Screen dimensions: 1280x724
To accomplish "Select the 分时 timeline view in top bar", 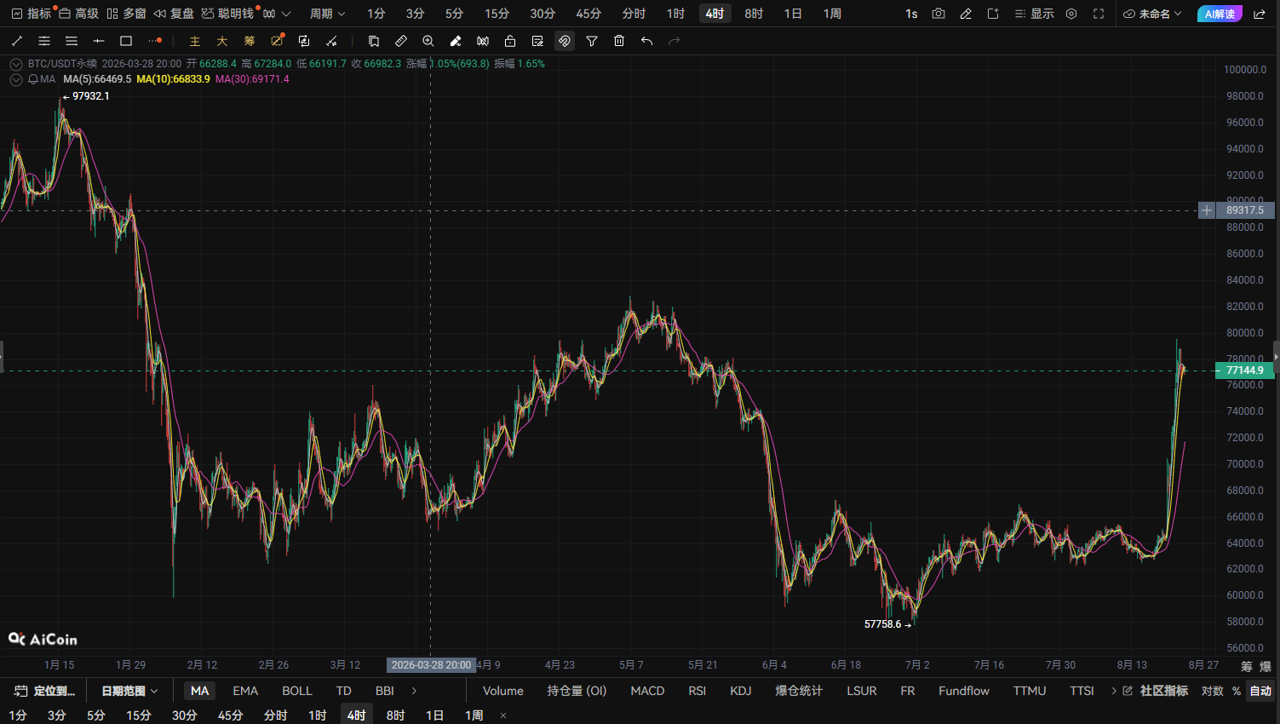I will coord(634,14).
